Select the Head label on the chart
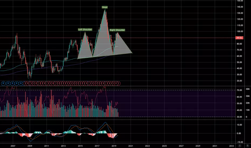The image size is (251, 148). (x=105, y=7)
